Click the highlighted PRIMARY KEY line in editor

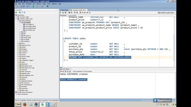[100, 57]
